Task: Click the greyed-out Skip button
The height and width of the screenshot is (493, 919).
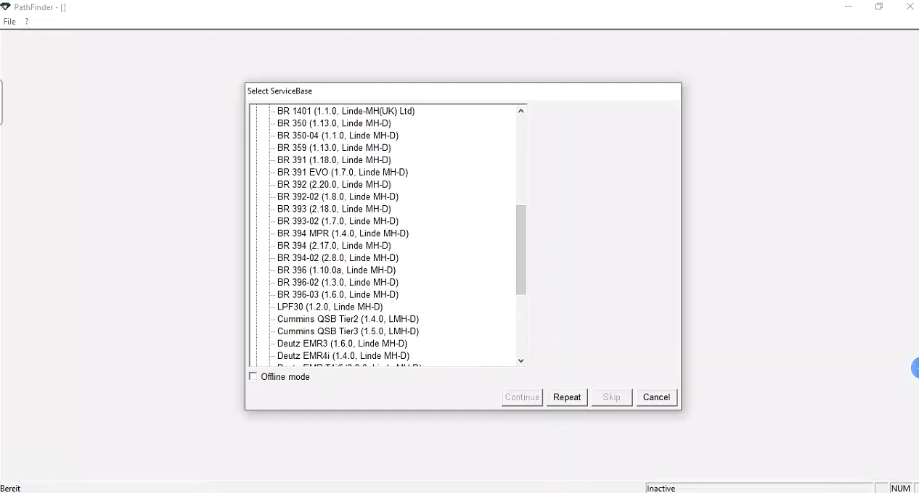Action: coord(611,397)
